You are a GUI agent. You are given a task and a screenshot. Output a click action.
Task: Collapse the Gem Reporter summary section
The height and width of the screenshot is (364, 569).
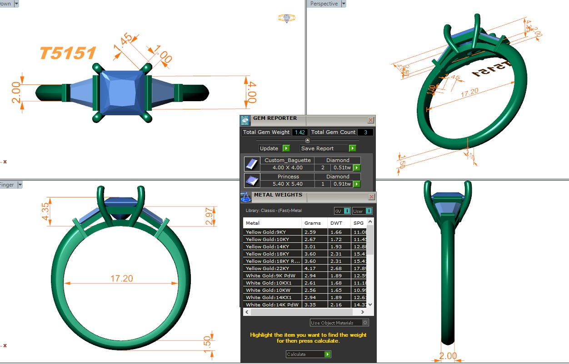pyautogui.click(x=308, y=140)
